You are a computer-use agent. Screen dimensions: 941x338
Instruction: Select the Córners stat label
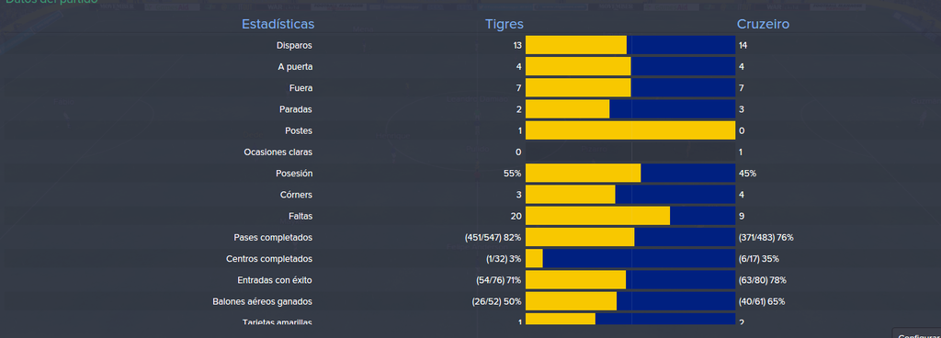[x=296, y=195]
